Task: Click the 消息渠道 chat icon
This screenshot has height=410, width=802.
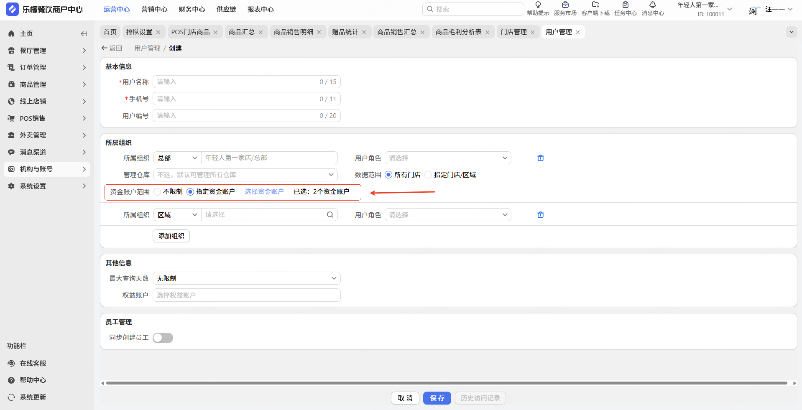Action: (11, 152)
